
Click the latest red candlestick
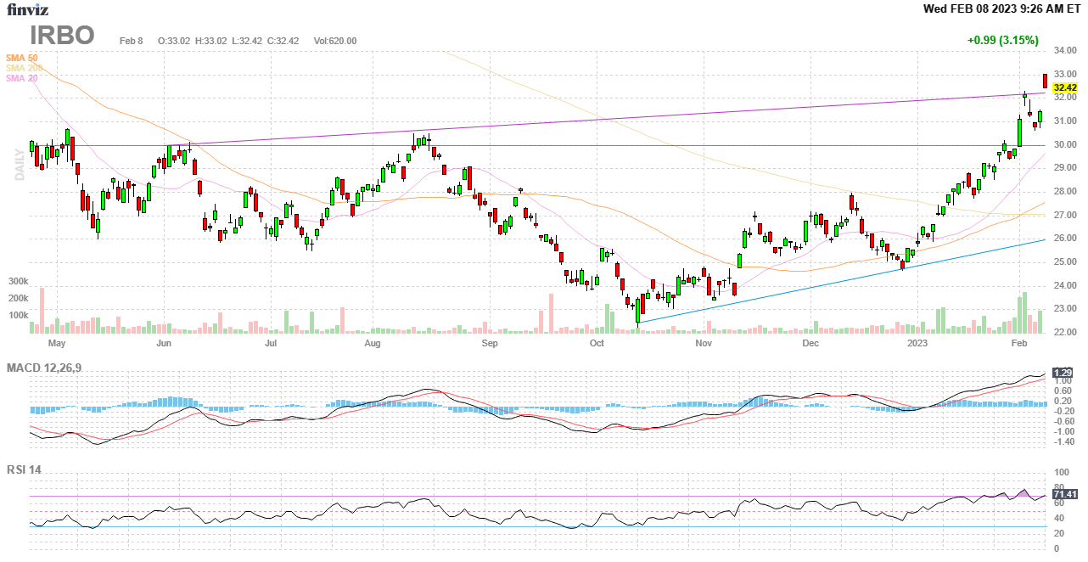pos(1045,81)
